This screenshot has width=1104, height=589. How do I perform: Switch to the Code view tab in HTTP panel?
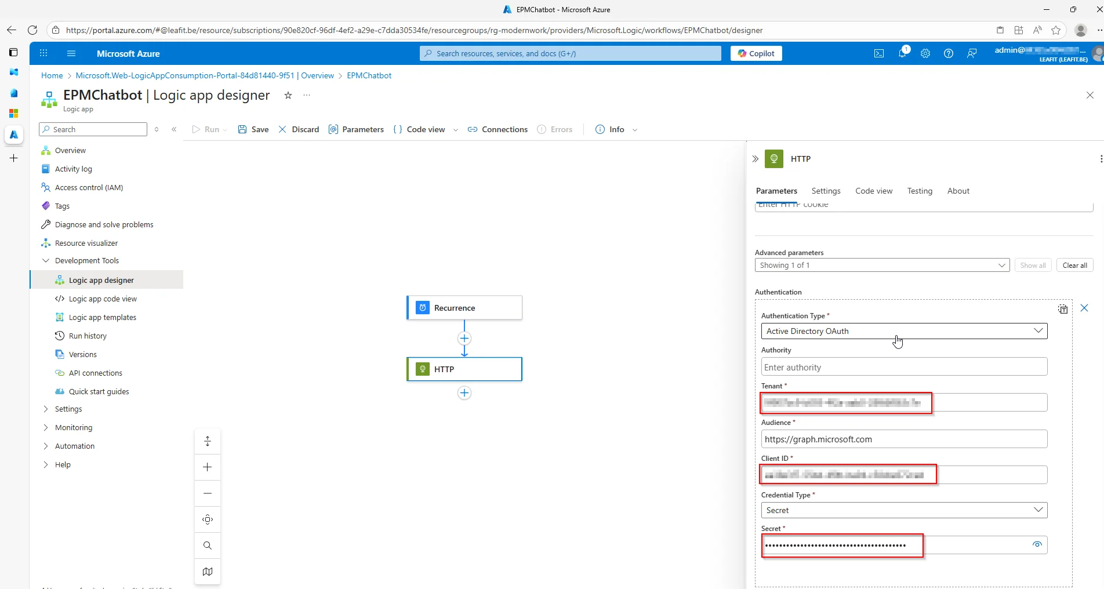click(x=874, y=191)
